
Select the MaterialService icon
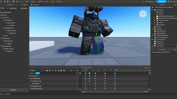(x=155, y=31)
